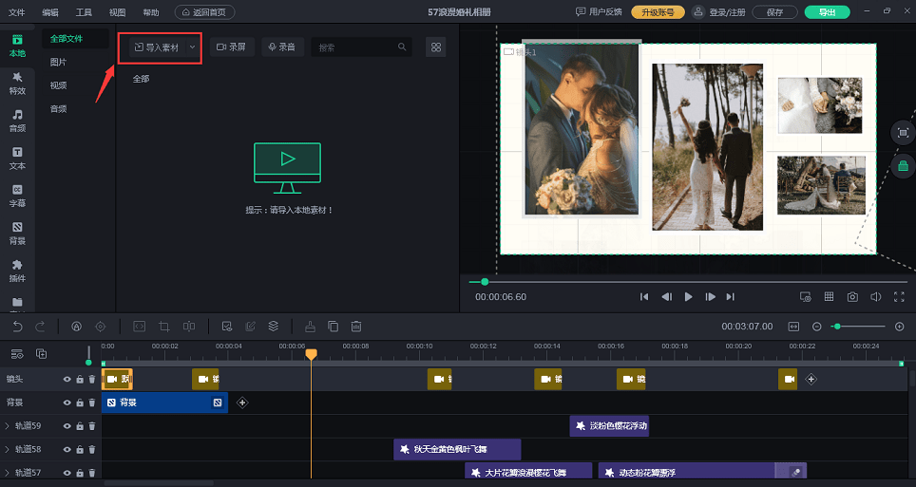Click the 录屏 screen record button
Viewport: 916px width, 487px height.
pyautogui.click(x=232, y=47)
